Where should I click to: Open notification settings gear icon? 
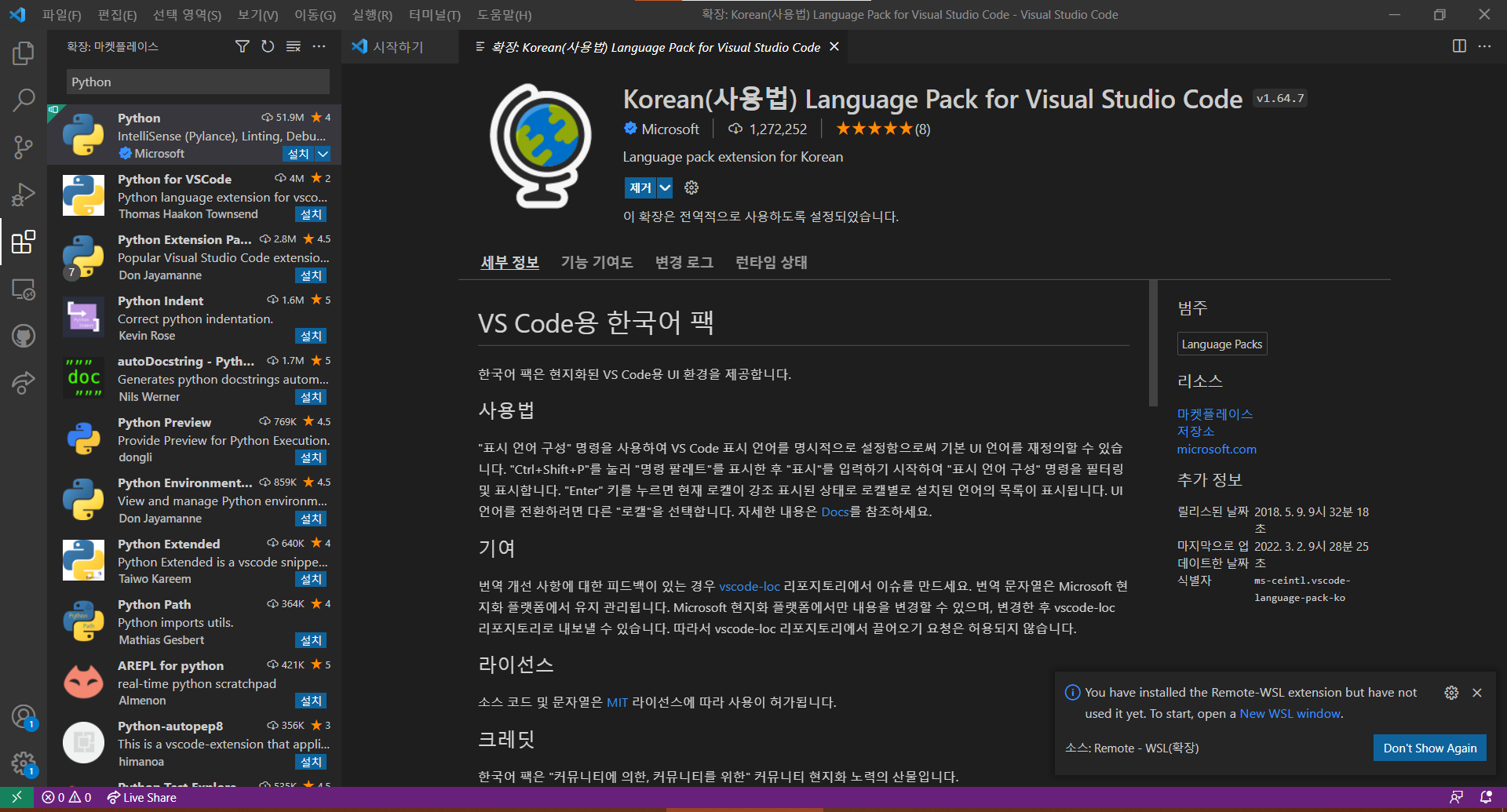1451,693
